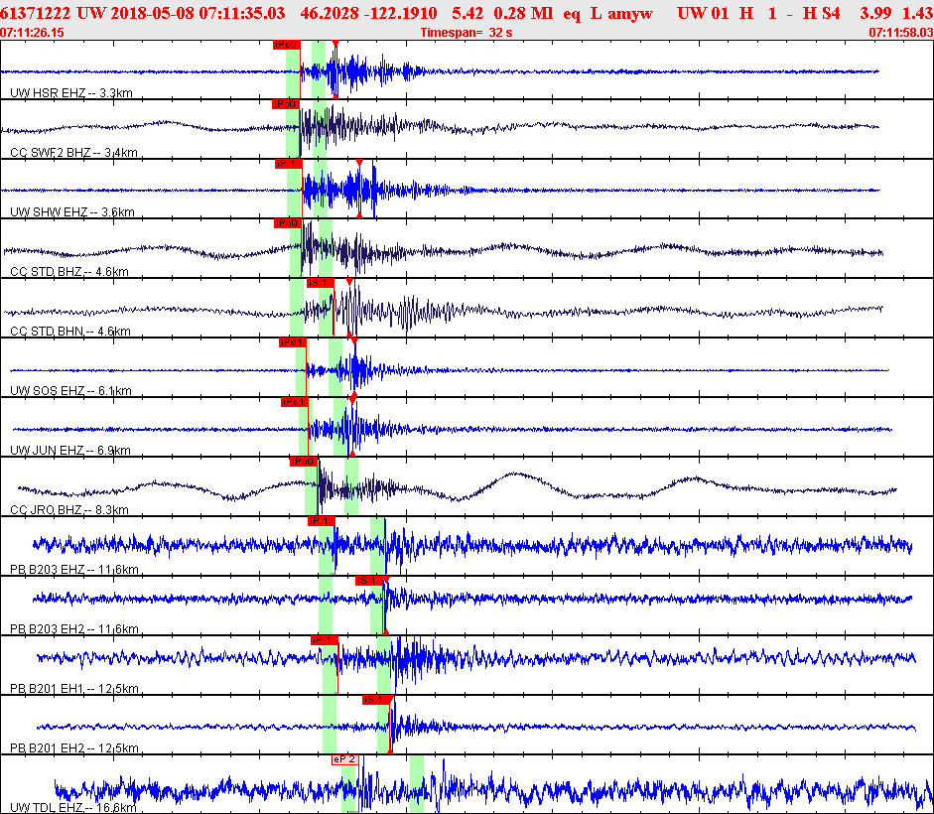Select the iS 1 pick on B203 EH2 trace
Image resolution: width=934 pixels, height=814 pixels.
[x=369, y=581]
